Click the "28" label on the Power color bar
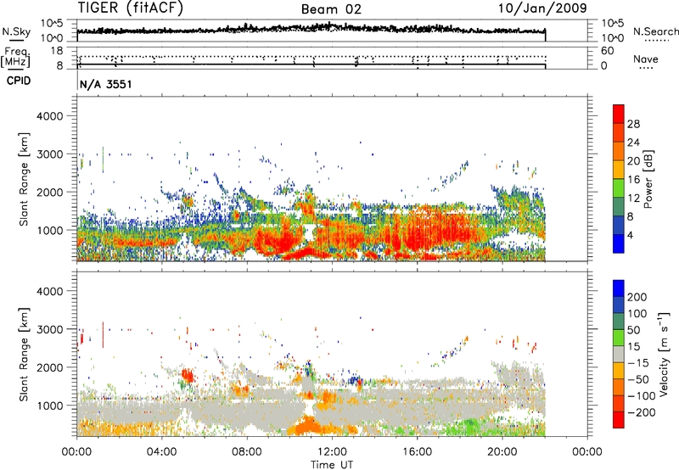This screenshot has height=470, width=679. (633, 124)
